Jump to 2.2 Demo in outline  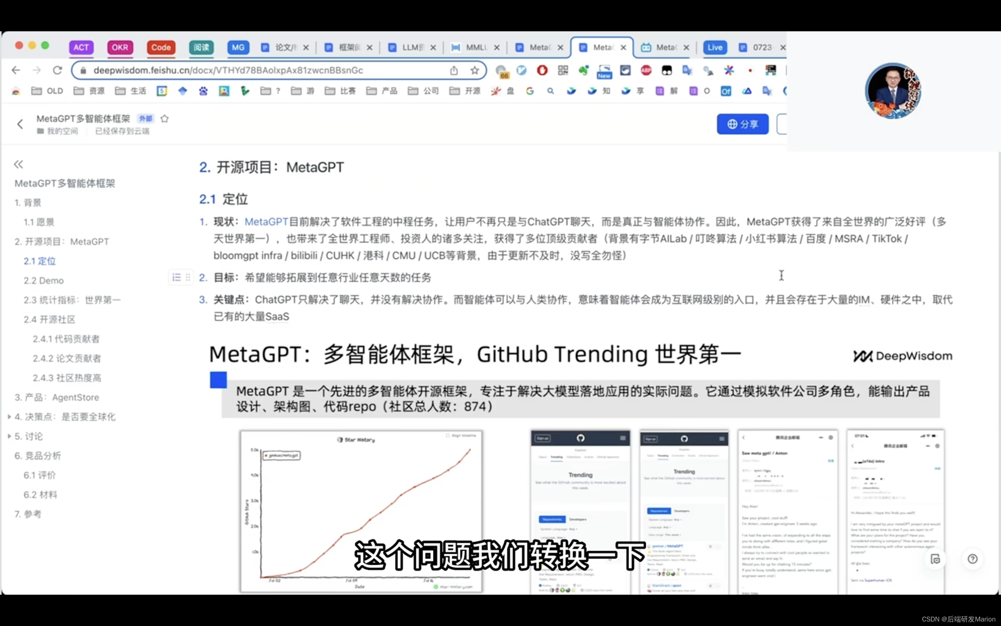coord(43,281)
